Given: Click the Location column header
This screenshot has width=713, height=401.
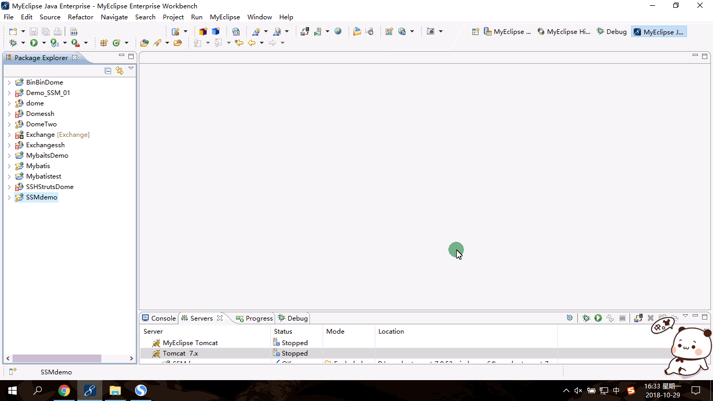Looking at the screenshot, I should pyautogui.click(x=466, y=332).
